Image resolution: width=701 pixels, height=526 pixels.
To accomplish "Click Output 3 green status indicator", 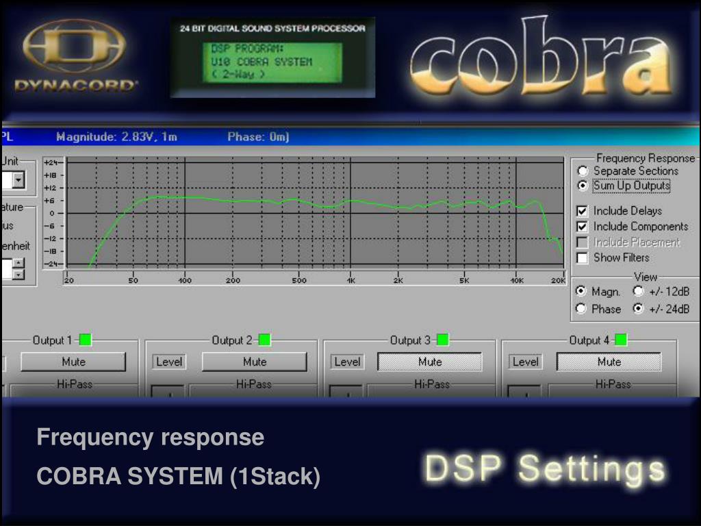I will [x=443, y=340].
